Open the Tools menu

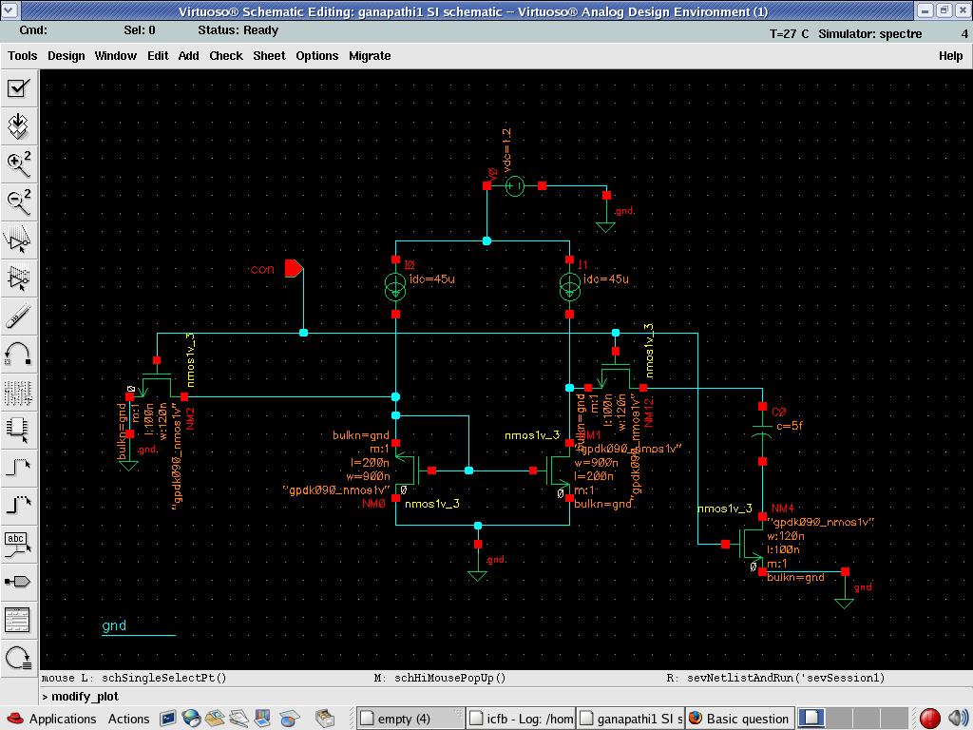[22, 55]
